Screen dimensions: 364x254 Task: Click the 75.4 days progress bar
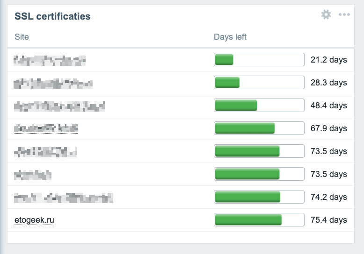[259, 220]
